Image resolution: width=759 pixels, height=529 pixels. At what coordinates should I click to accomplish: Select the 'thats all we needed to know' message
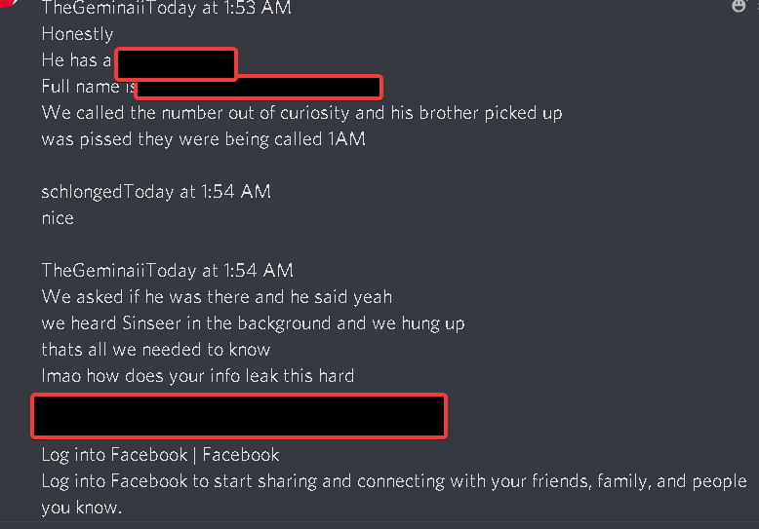[x=156, y=350]
